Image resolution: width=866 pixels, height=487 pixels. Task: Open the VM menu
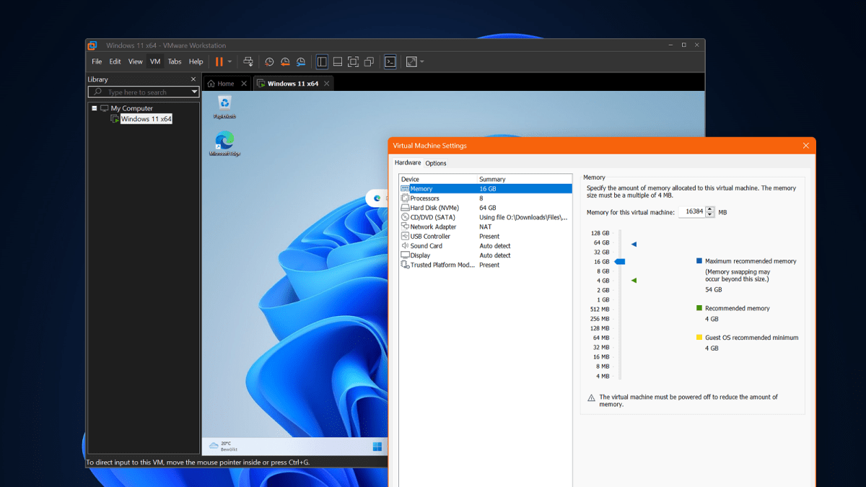point(154,61)
